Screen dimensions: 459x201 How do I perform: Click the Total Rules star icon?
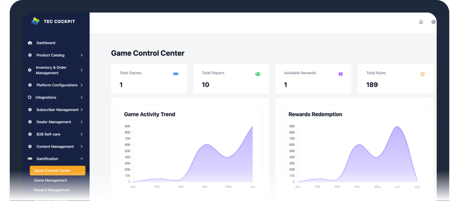pyautogui.click(x=422, y=74)
